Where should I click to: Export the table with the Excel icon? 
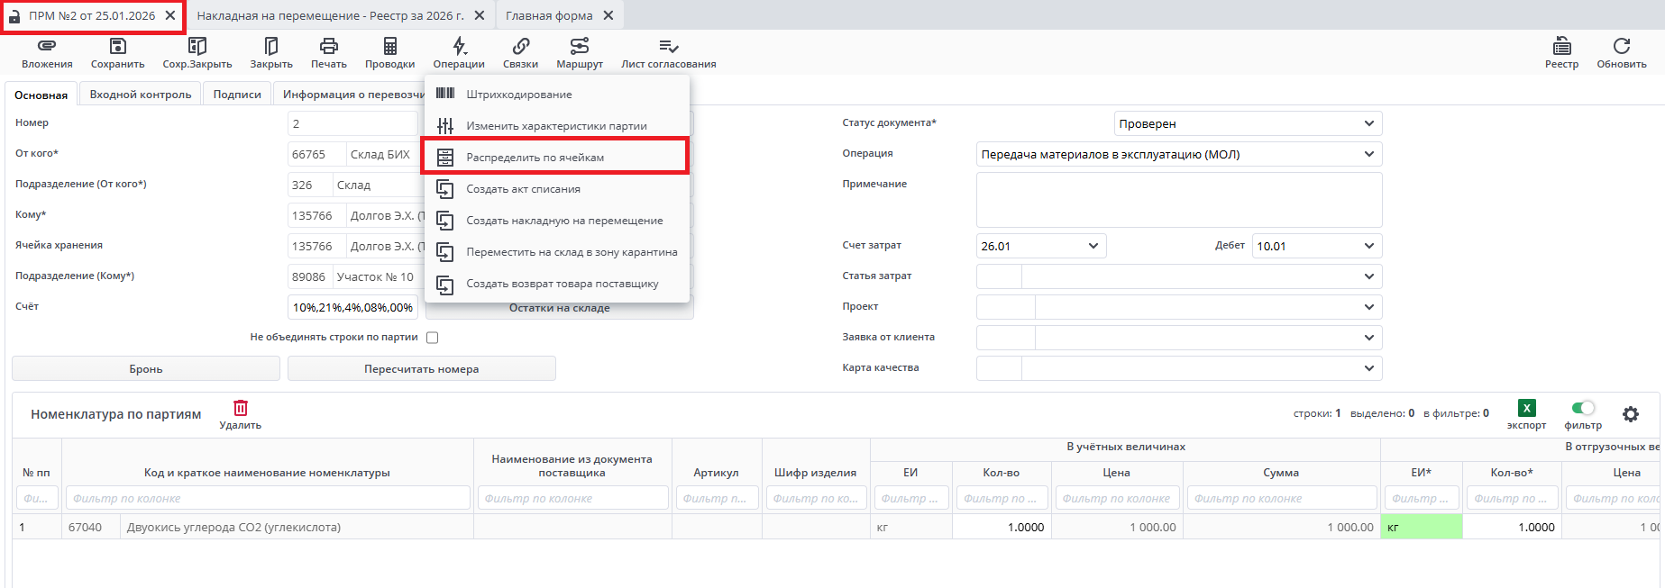click(x=1526, y=408)
